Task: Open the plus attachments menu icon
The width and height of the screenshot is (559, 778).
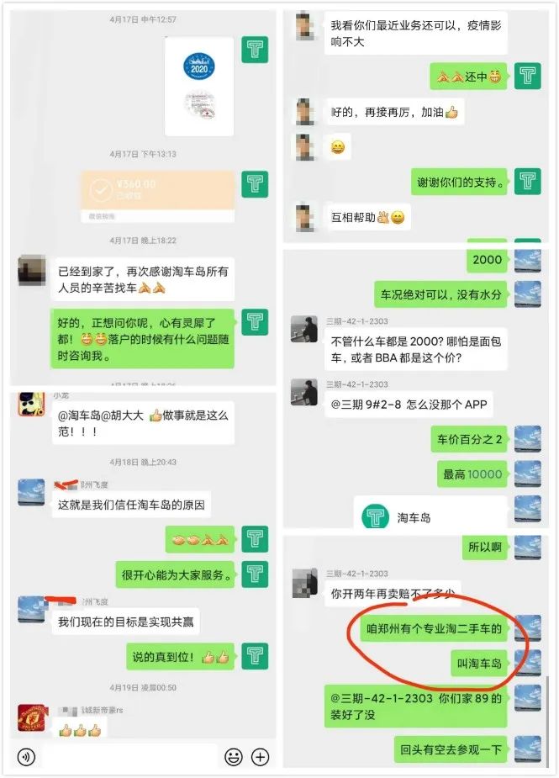Action: point(261,757)
